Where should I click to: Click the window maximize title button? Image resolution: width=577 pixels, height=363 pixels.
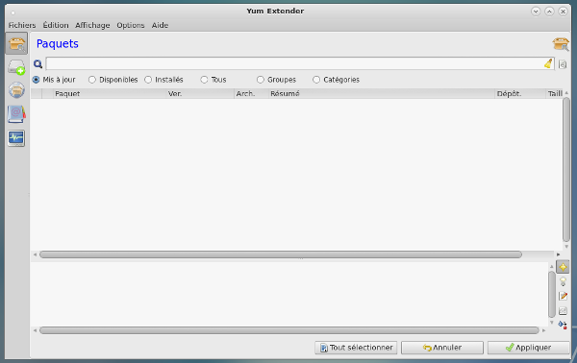(549, 12)
